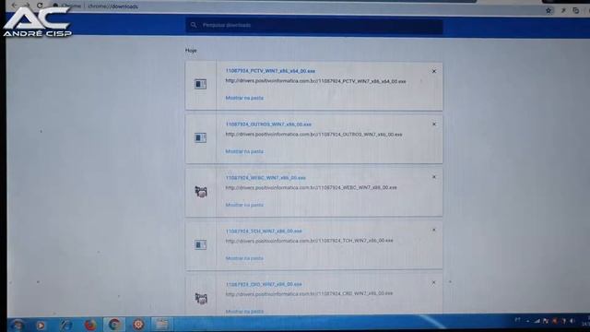Show the OUTROS download in its folder
590x332 pixels.
click(244, 151)
